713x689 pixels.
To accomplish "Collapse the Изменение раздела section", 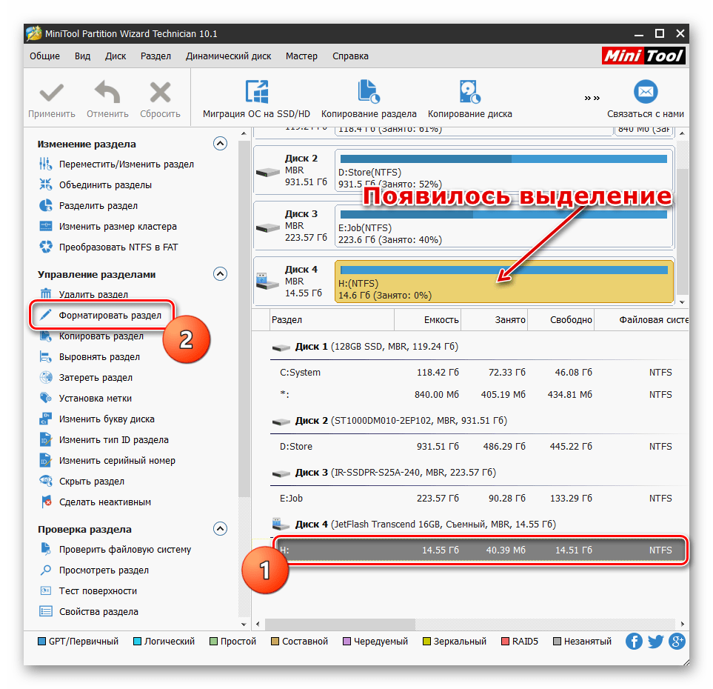I will [x=220, y=144].
